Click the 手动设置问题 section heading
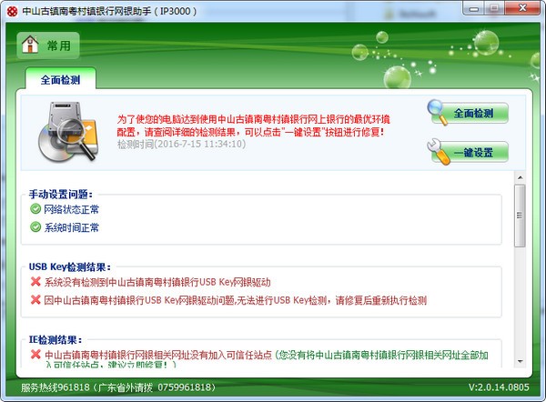 60,195
